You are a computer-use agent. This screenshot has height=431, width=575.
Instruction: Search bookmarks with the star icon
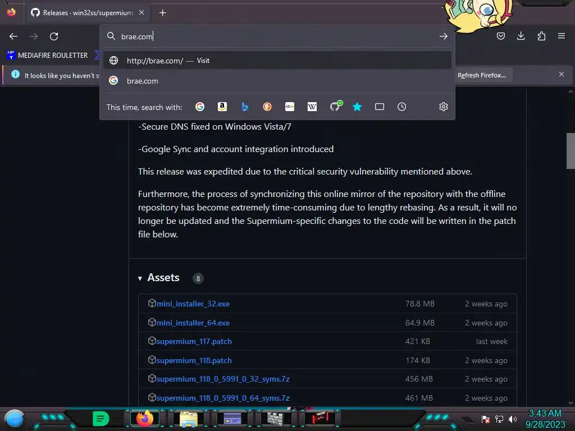(357, 107)
